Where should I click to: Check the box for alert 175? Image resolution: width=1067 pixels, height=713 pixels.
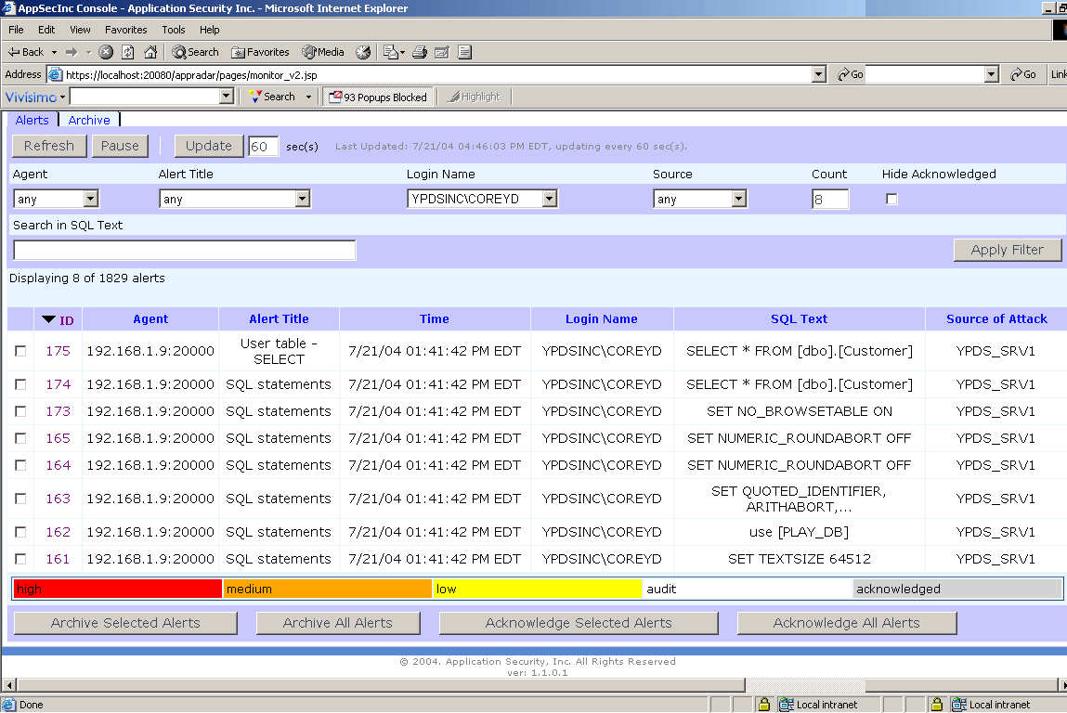tap(20, 351)
